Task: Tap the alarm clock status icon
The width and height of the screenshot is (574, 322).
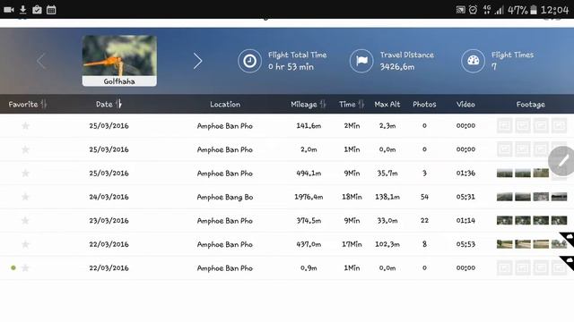Action: pos(473,10)
